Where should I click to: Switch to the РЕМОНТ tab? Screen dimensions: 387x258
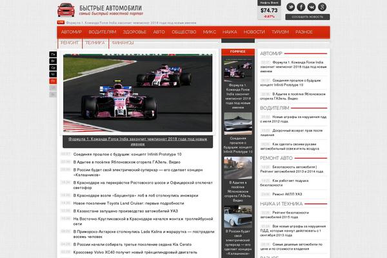click(x=70, y=43)
